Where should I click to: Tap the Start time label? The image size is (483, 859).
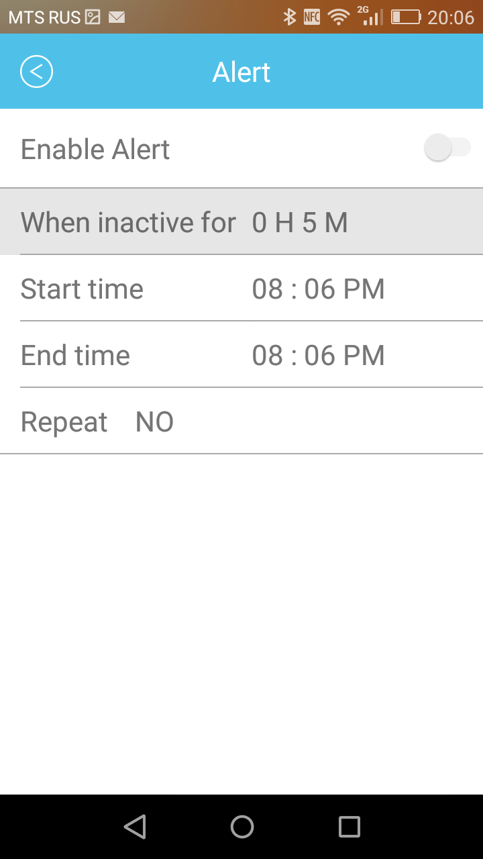tap(82, 289)
